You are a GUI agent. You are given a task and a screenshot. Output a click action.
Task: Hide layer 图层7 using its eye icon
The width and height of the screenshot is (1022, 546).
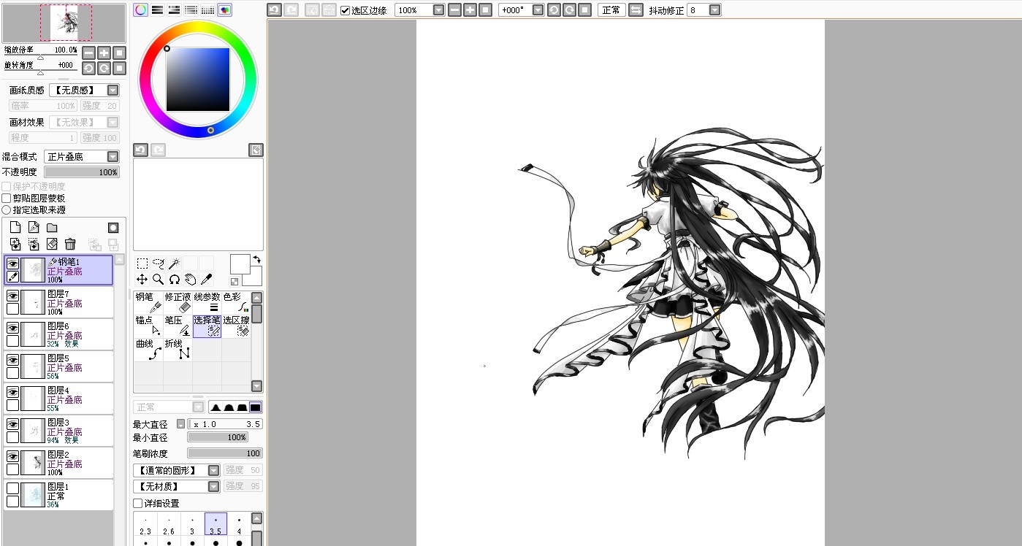coord(12,296)
